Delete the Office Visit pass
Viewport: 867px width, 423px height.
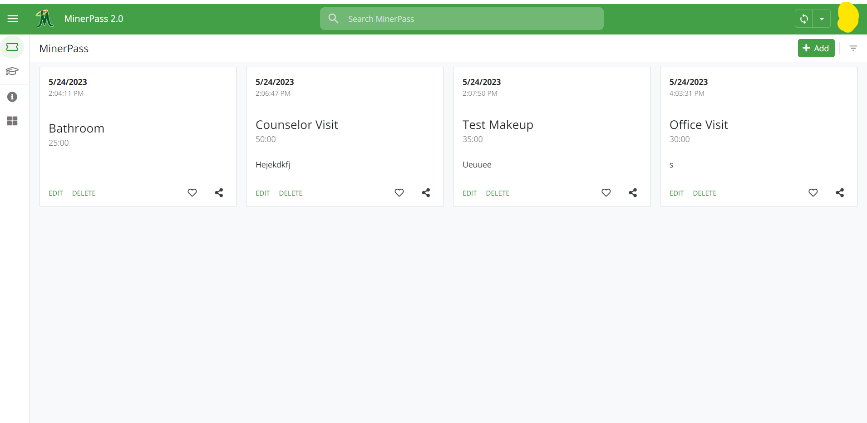click(x=704, y=193)
